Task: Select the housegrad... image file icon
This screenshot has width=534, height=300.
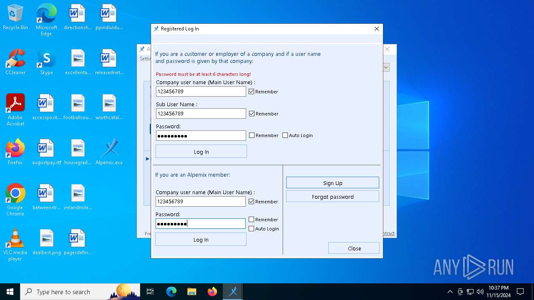Action: (78, 152)
